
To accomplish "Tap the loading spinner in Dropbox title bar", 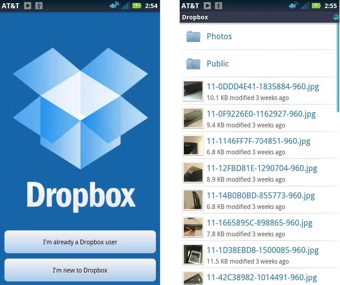I will 336,17.
